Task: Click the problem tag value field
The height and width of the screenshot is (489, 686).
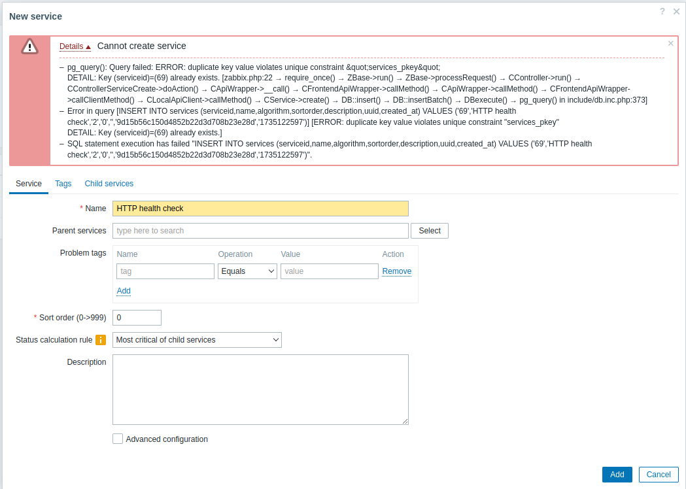Action: (330, 271)
